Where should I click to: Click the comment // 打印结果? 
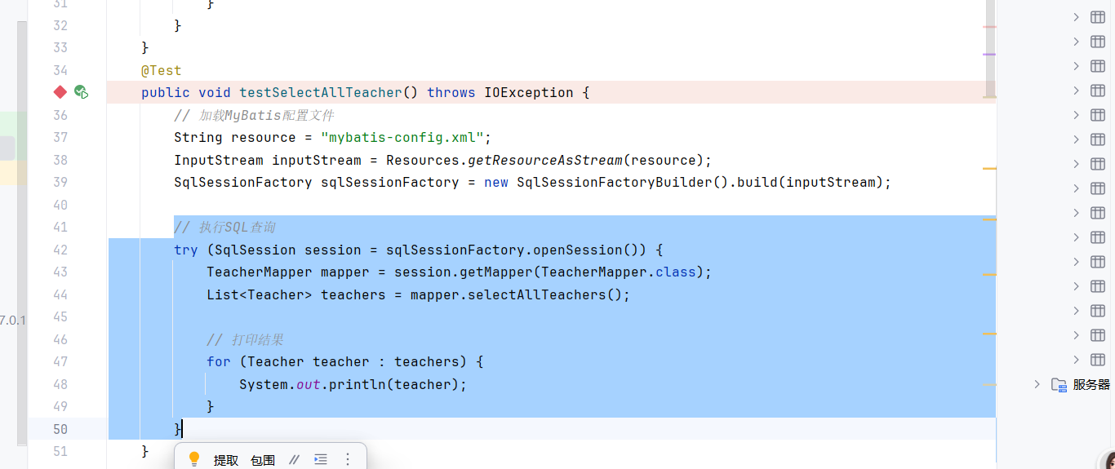pyautogui.click(x=245, y=339)
